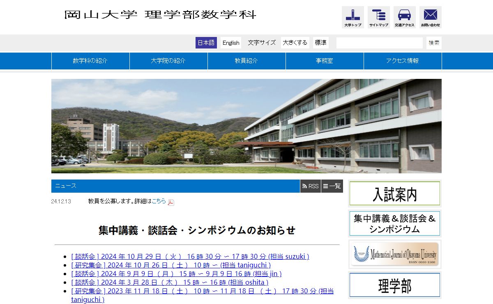Image resolution: width=493 pixels, height=304 pixels.
Task: Click the こちら link in news
Action: (x=159, y=201)
